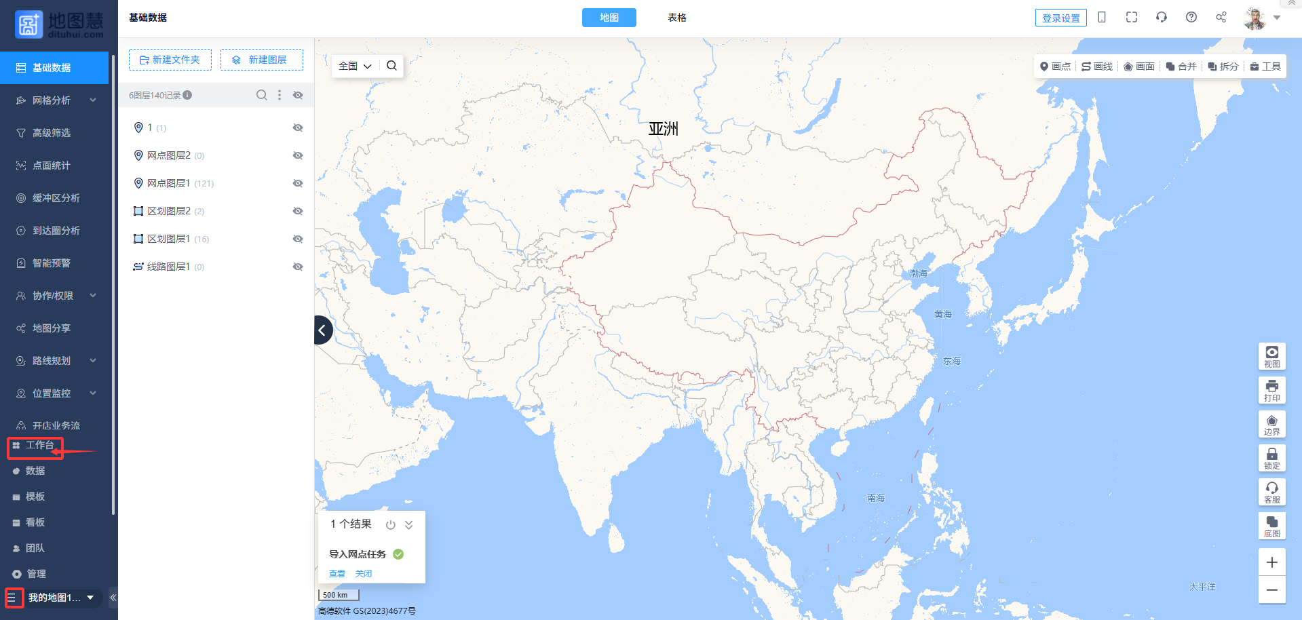
Task: Click the 锁定 lock map icon
Action: click(x=1272, y=459)
